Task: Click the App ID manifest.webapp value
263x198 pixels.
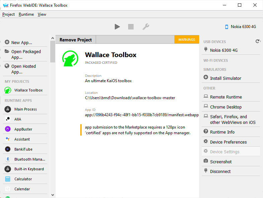Action: point(142,115)
